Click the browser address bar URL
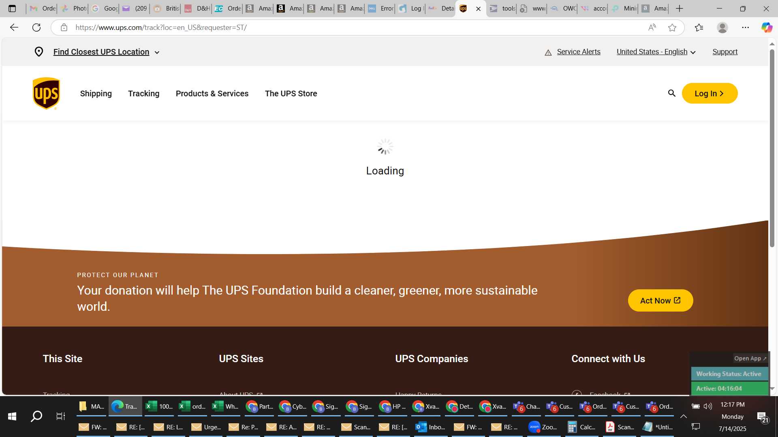The height and width of the screenshot is (437, 778). tap(161, 28)
